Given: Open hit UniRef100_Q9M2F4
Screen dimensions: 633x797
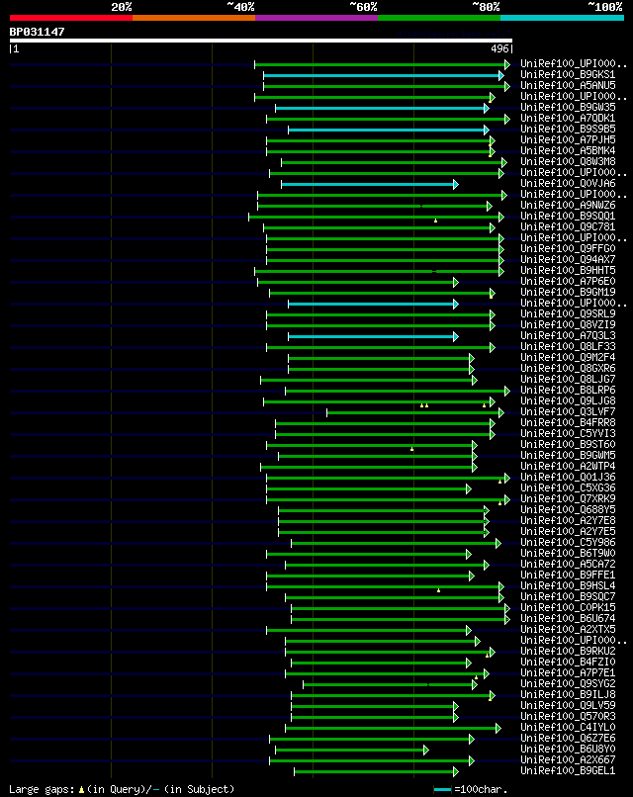Looking at the screenshot, I should (x=568, y=357).
